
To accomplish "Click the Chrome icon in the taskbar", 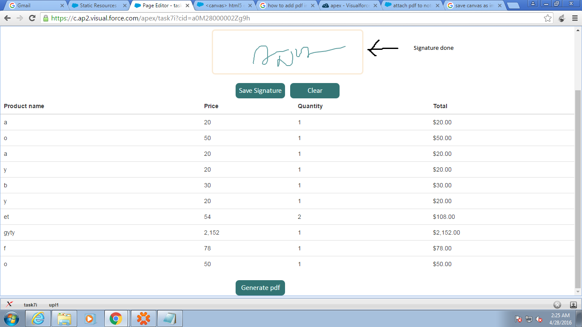I will tap(116, 318).
